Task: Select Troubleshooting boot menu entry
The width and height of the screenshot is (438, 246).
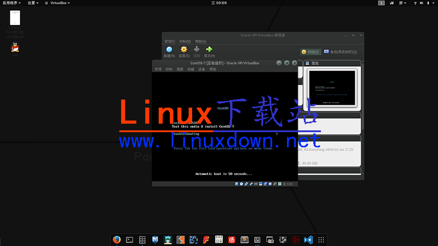Action: 185,134
